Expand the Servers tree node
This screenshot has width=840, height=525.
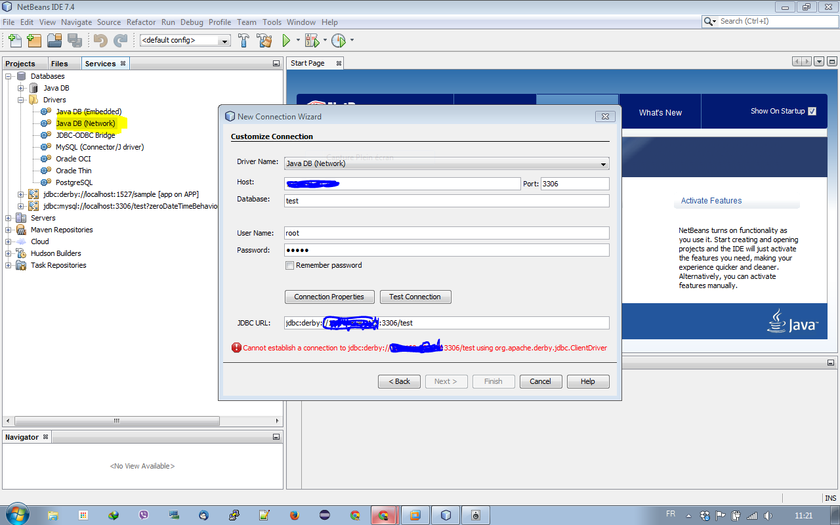[x=9, y=218]
